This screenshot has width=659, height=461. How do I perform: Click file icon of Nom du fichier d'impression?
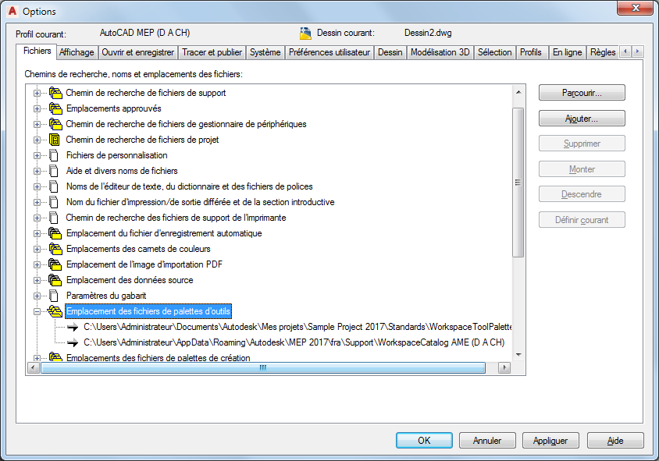(x=54, y=202)
